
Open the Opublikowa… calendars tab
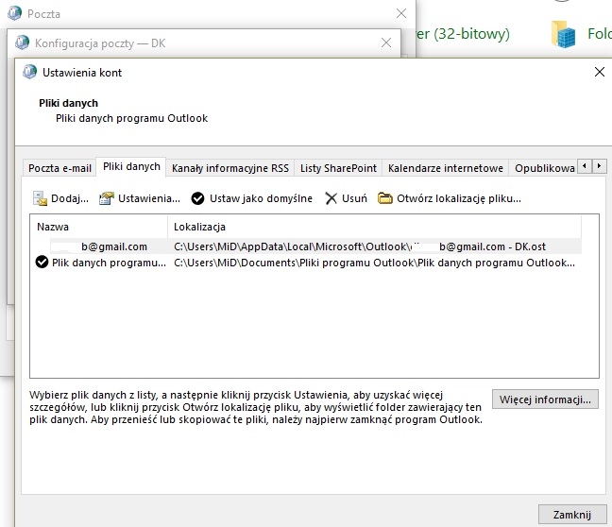pyautogui.click(x=544, y=168)
